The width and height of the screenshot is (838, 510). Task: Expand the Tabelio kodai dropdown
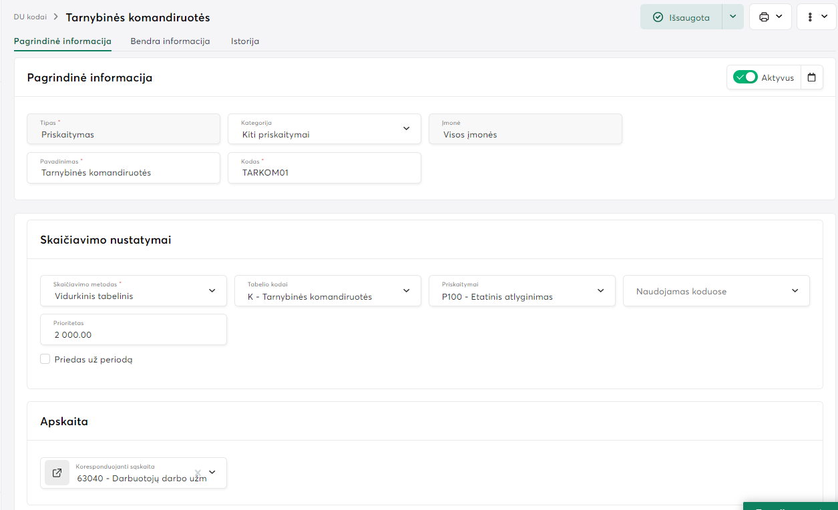click(328, 291)
